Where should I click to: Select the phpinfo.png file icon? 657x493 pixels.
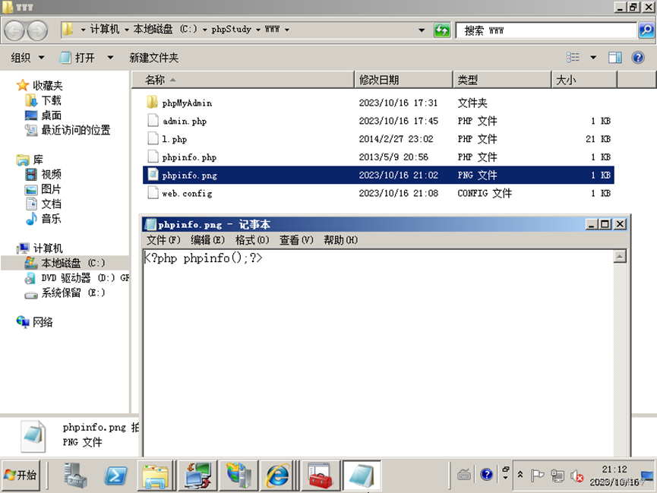click(x=153, y=175)
